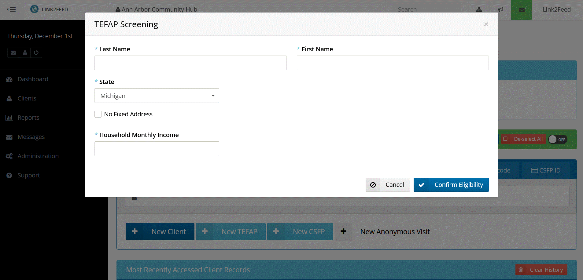Open the green mail notifications icon
583x280 pixels.
click(x=522, y=10)
